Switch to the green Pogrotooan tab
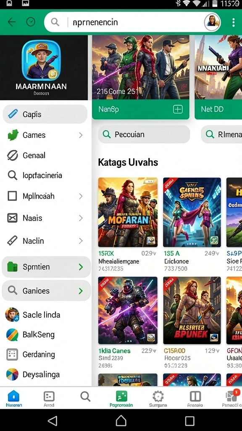This screenshot has width=242, height=431. click(x=121, y=399)
